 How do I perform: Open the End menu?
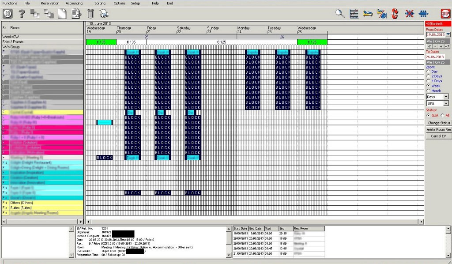point(170,3)
